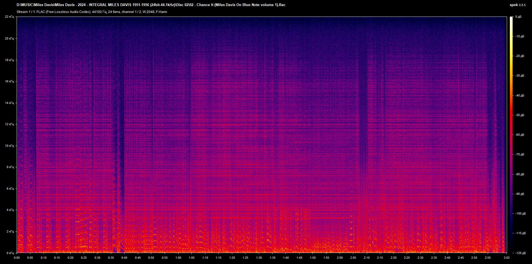This screenshot has width=532, height=264.
Task: Click the -30 дБ scale label
Action: (520, 76)
